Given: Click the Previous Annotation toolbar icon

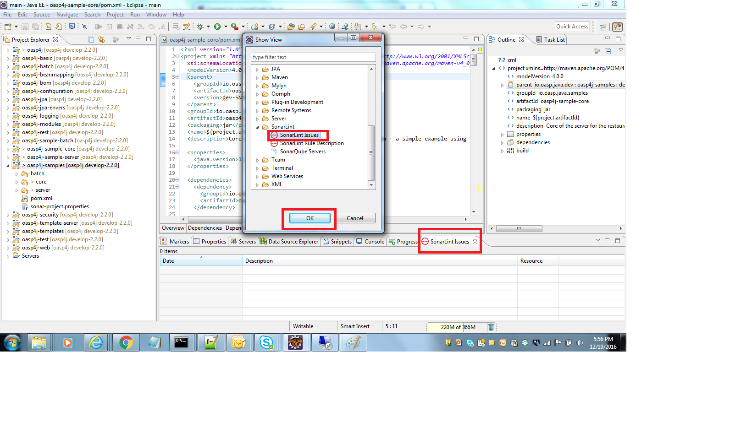Looking at the screenshot, I should click(375, 27).
